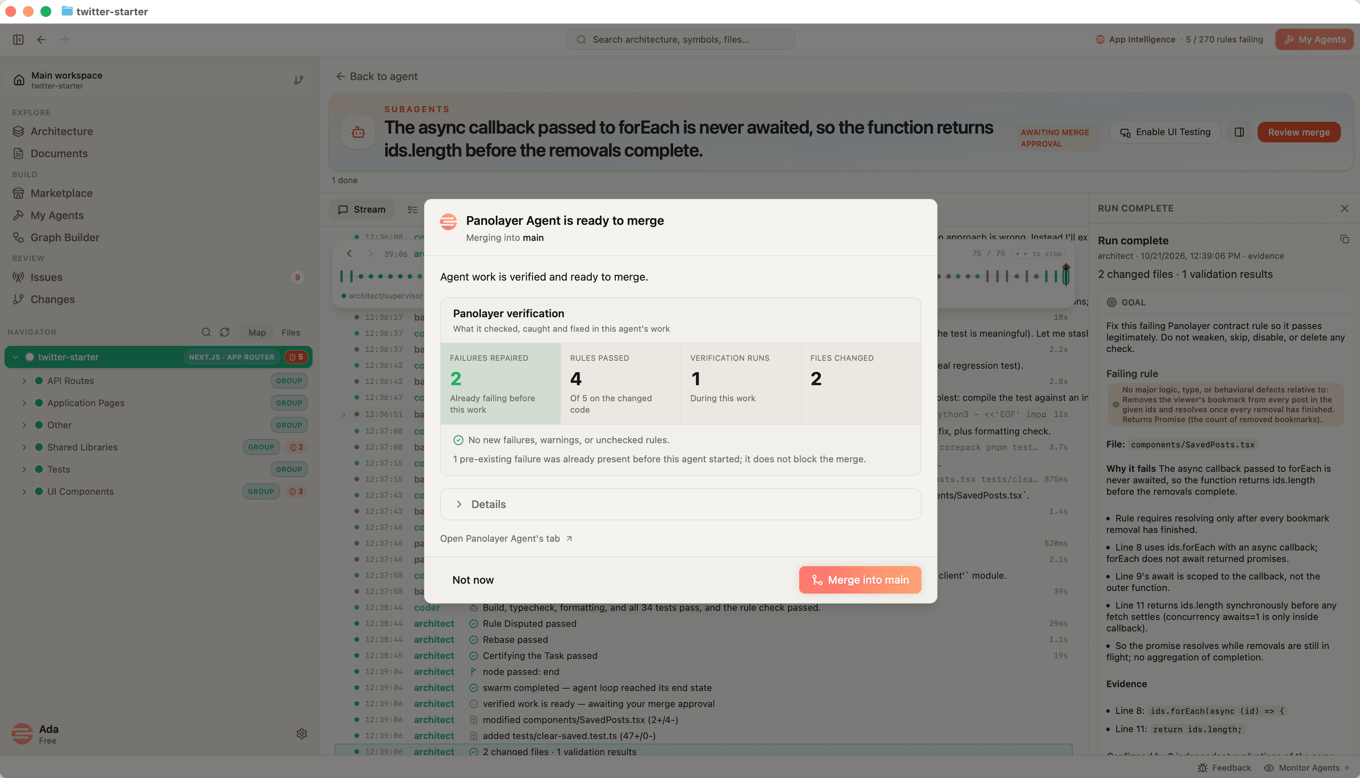Select the Other tree group
Image resolution: width=1360 pixels, height=778 pixels.
[158, 425]
